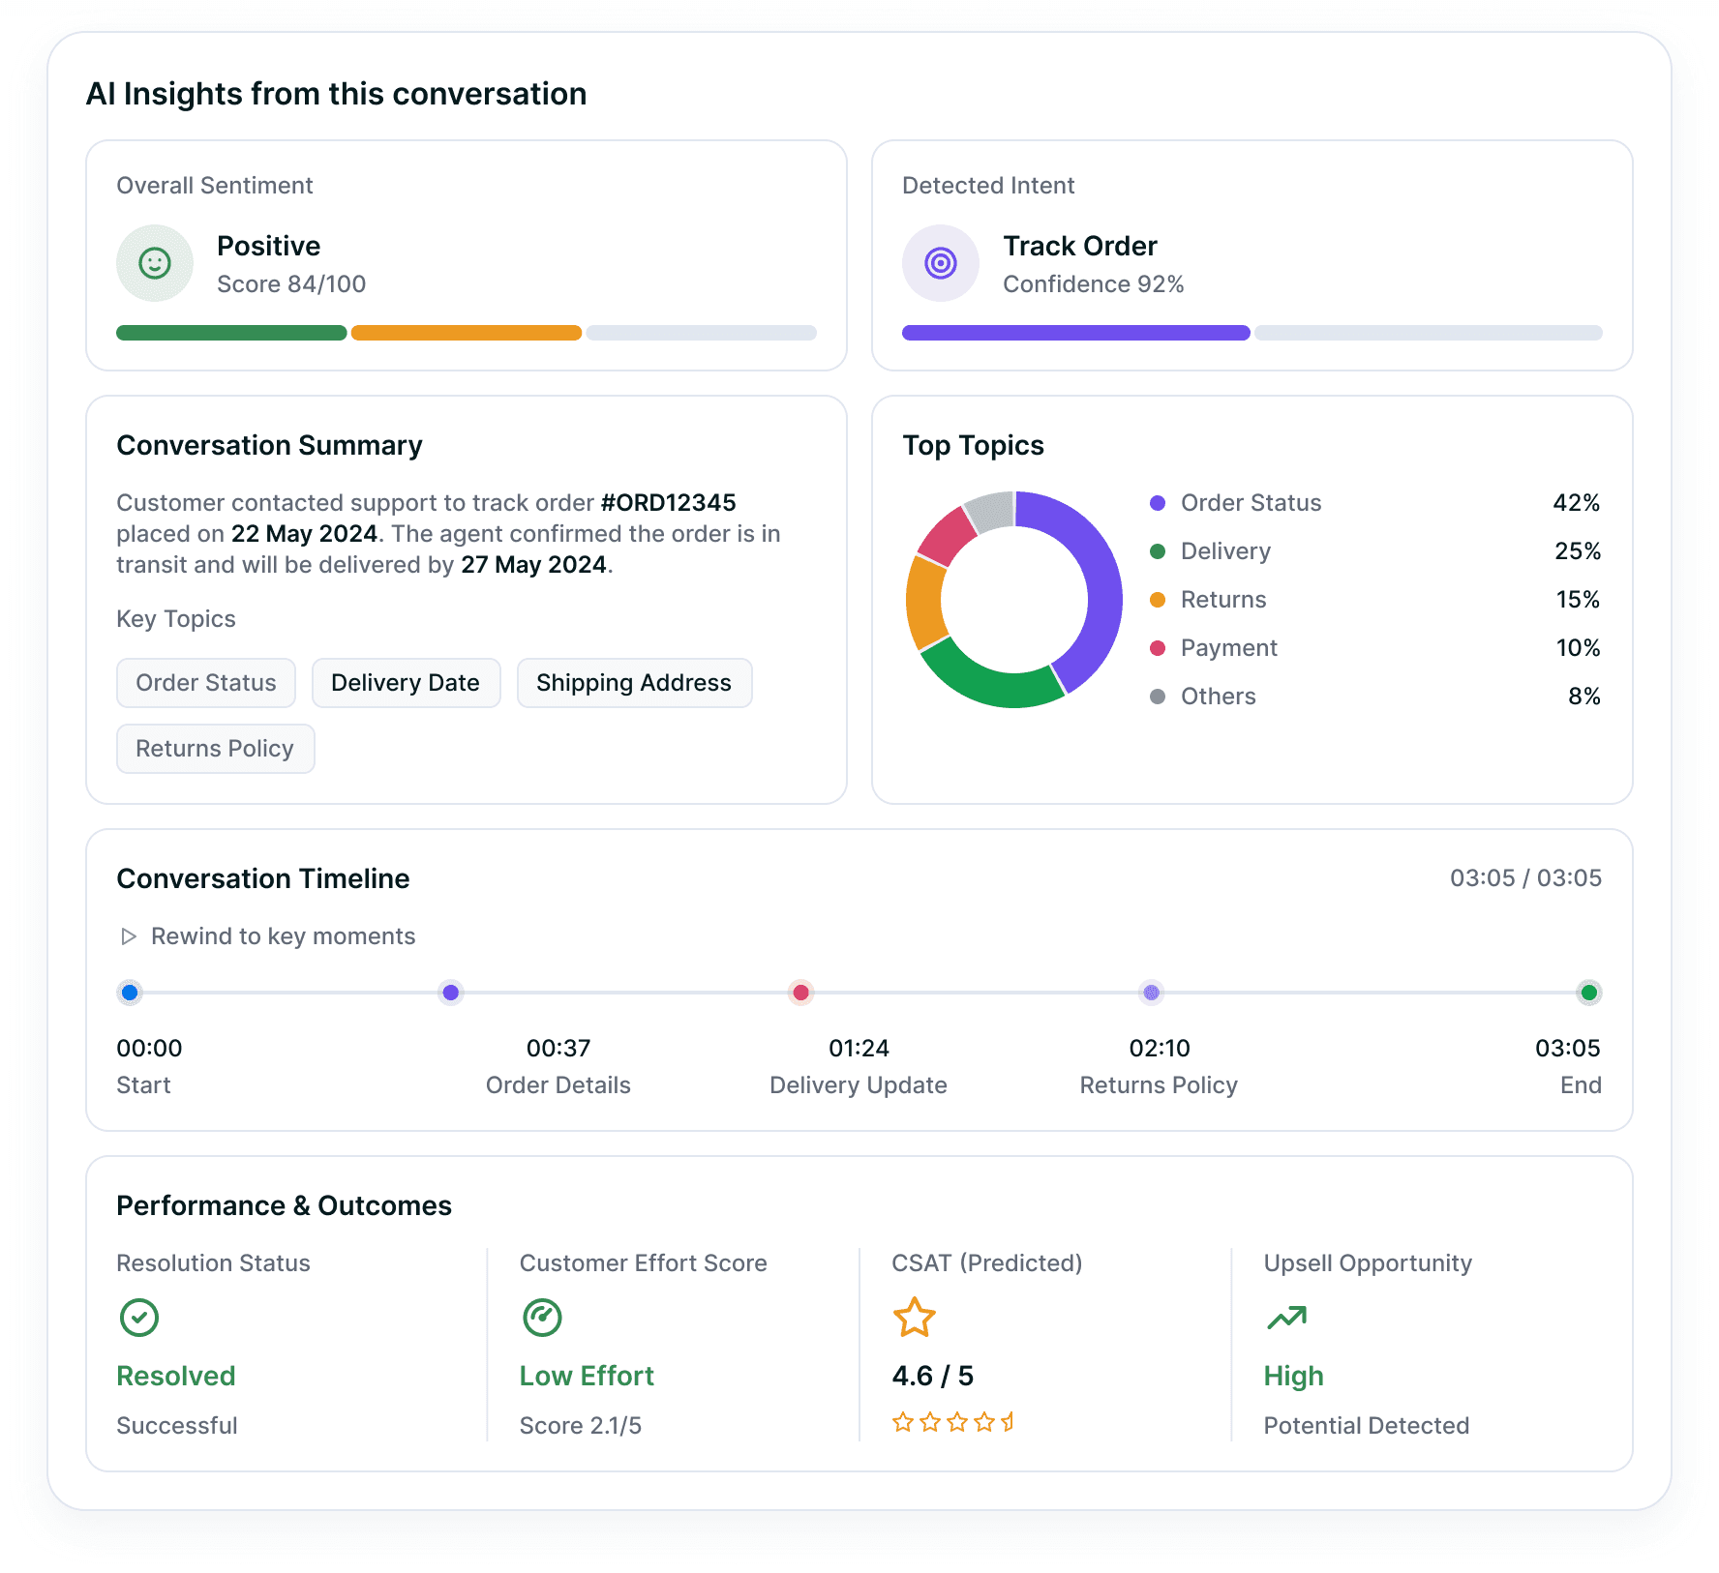
Task: Click the Resolved status text
Action: coord(176,1376)
